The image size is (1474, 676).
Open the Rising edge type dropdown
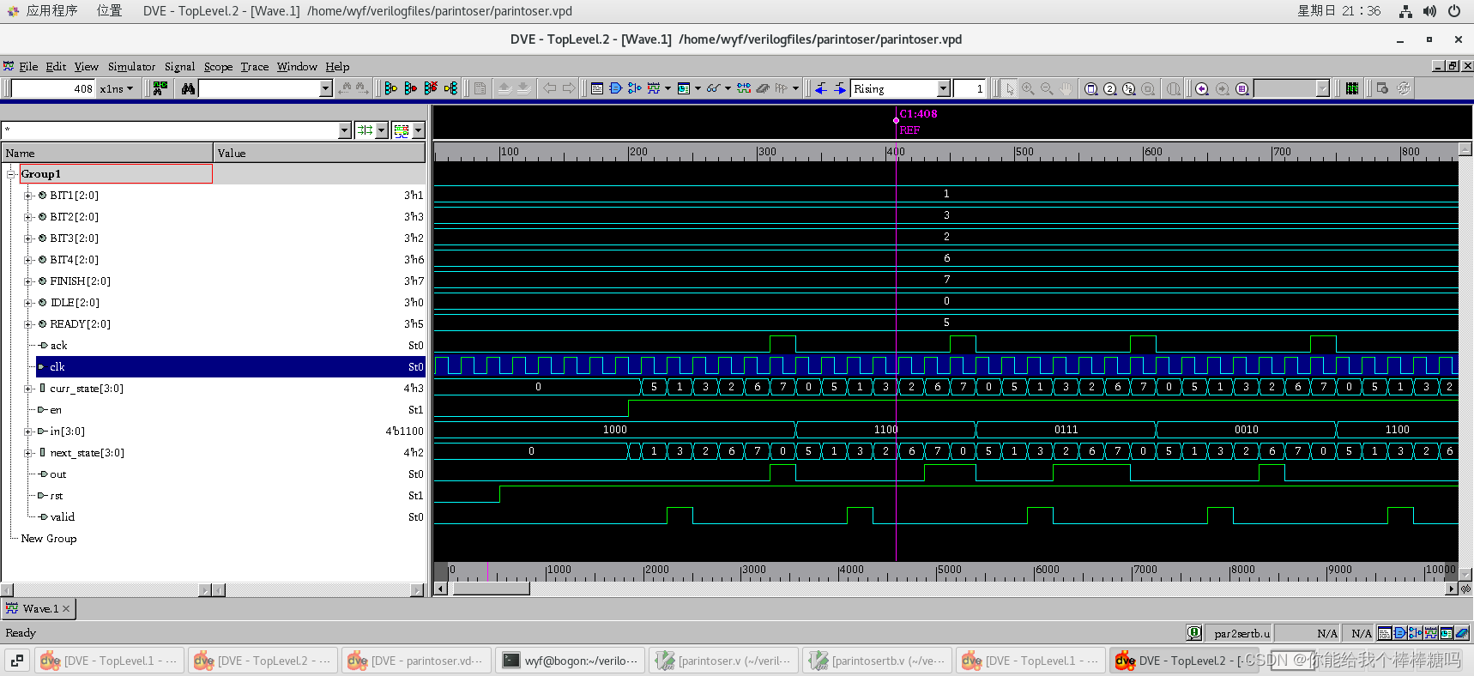[x=944, y=88]
